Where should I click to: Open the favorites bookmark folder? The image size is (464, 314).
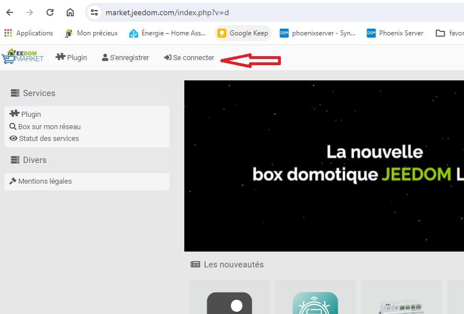[449, 33]
